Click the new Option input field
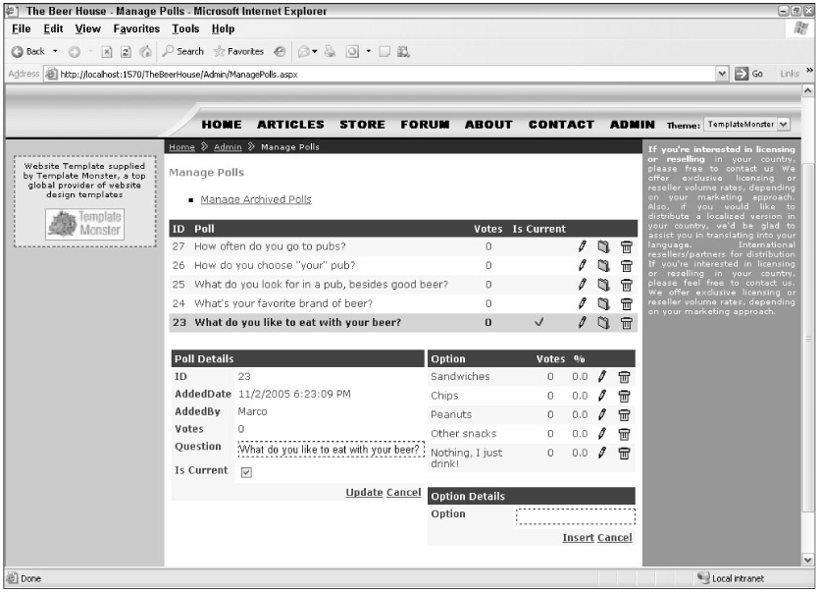Image resolution: width=819 pixels, height=592 pixels. [x=575, y=516]
